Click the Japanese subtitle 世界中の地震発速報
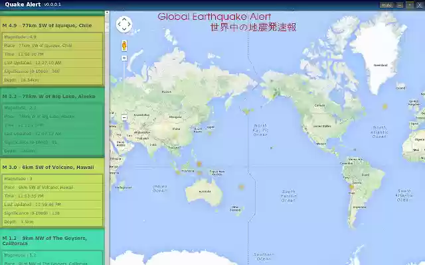425x265 pixels. pyautogui.click(x=253, y=27)
